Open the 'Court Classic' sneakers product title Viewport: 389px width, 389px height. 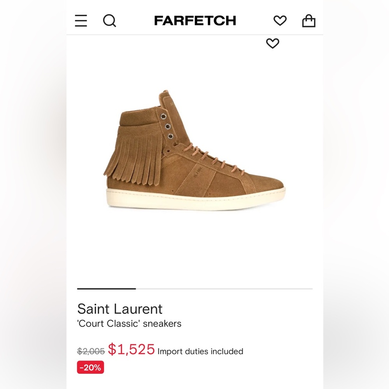coord(129,323)
